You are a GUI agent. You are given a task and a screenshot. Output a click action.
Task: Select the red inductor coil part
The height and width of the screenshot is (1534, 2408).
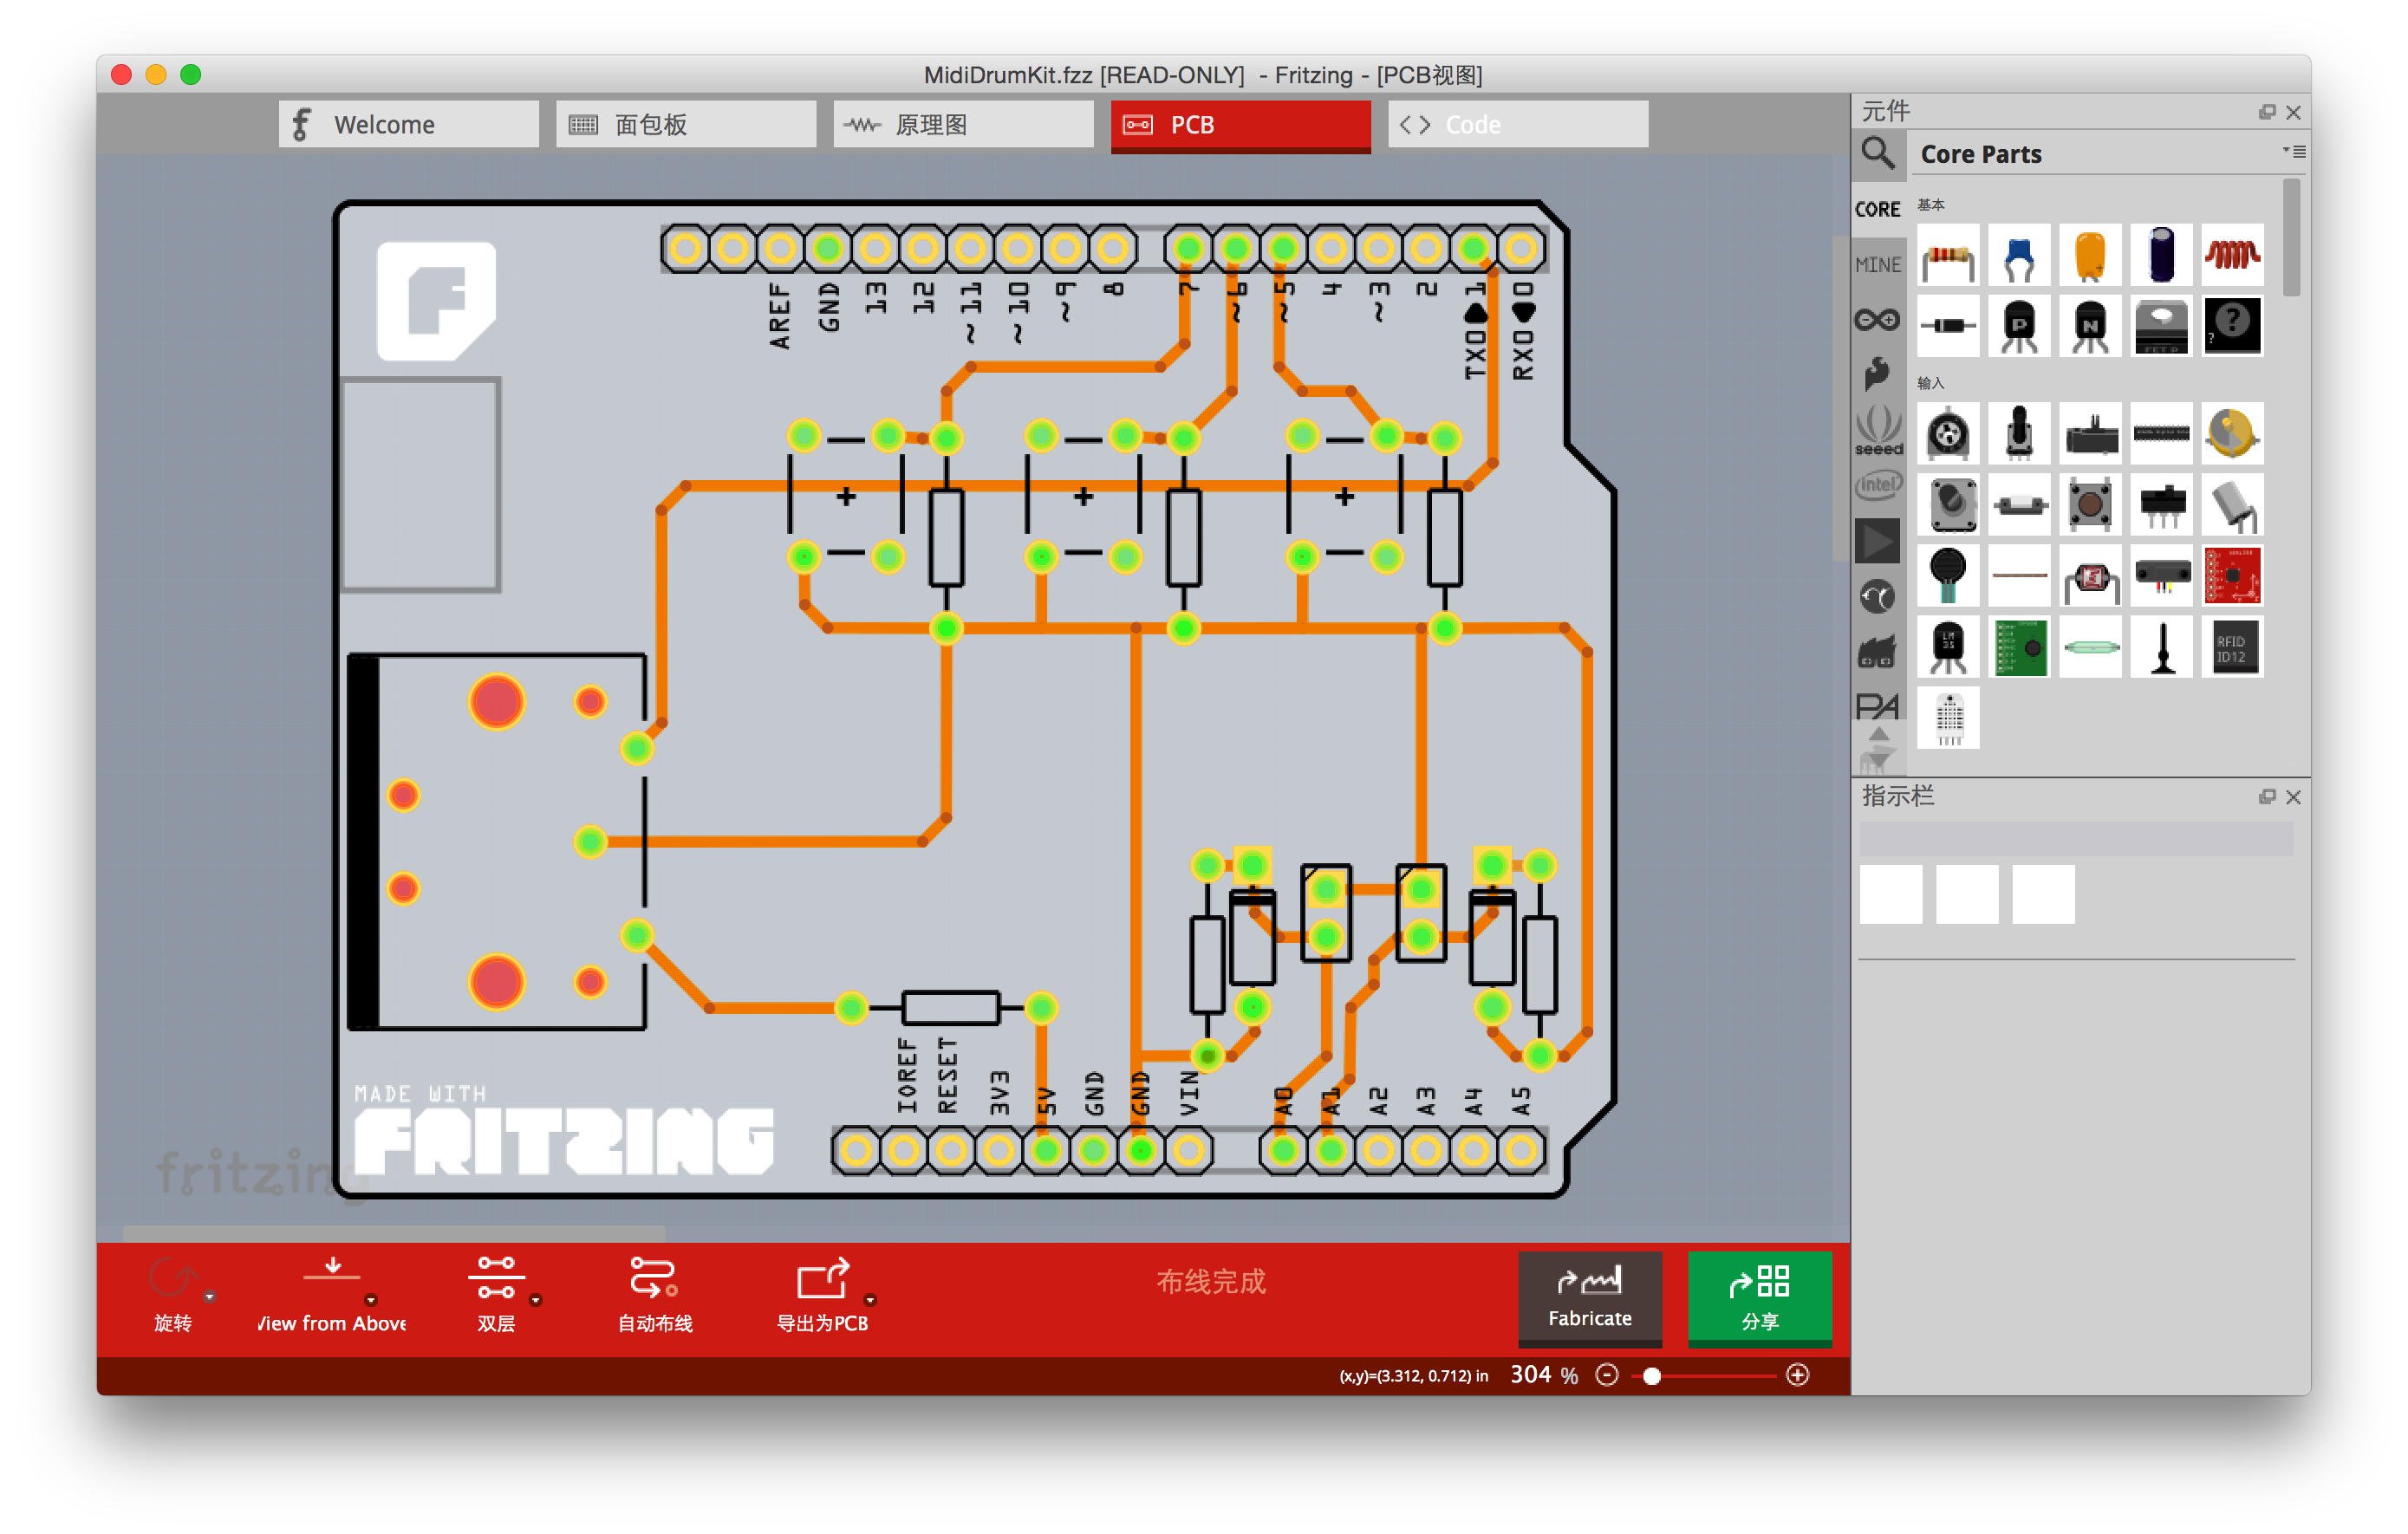pyautogui.click(x=2231, y=257)
